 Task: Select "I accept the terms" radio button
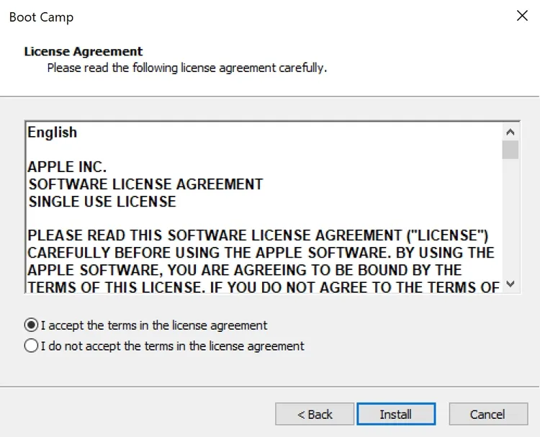(31, 325)
